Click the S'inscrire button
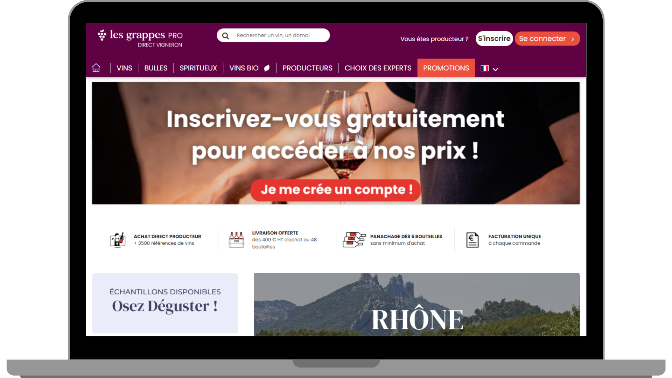Viewport: 672px width, 378px height. point(494,38)
